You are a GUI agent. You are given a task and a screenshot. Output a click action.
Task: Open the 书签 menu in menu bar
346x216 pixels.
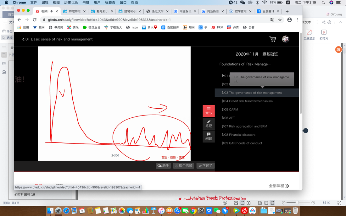(x=86, y=3)
